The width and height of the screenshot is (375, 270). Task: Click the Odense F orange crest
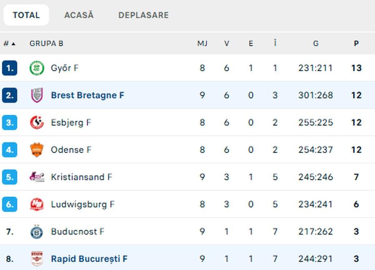(37, 150)
